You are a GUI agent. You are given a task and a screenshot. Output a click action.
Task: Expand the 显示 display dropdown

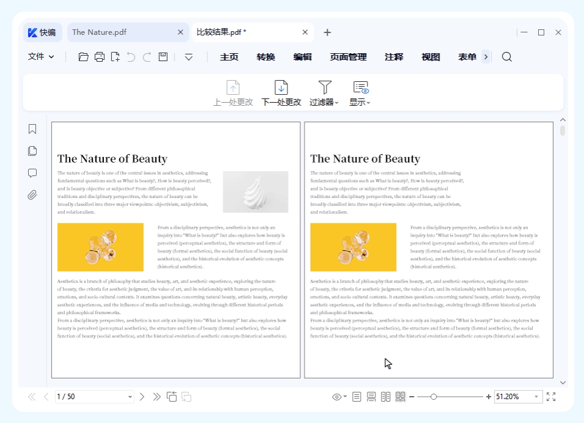(360, 94)
